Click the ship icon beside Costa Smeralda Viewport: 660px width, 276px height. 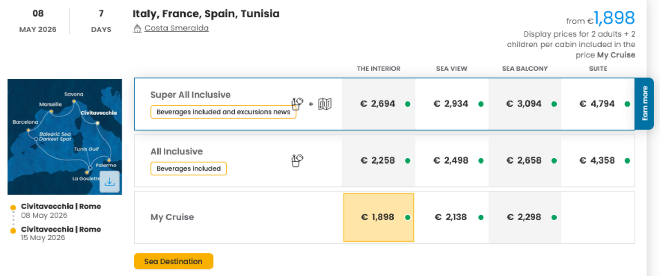pyautogui.click(x=137, y=29)
